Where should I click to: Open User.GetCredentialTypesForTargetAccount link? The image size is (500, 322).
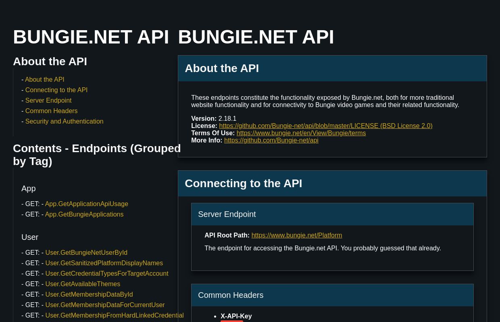coord(107,274)
